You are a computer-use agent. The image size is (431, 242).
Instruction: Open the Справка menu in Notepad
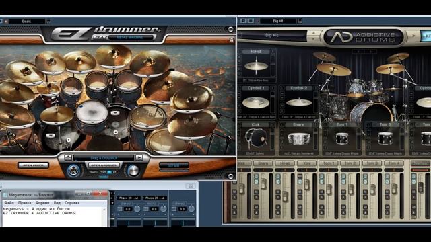coord(72,203)
